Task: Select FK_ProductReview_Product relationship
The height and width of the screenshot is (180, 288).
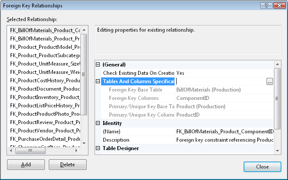Action: pos(45,122)
